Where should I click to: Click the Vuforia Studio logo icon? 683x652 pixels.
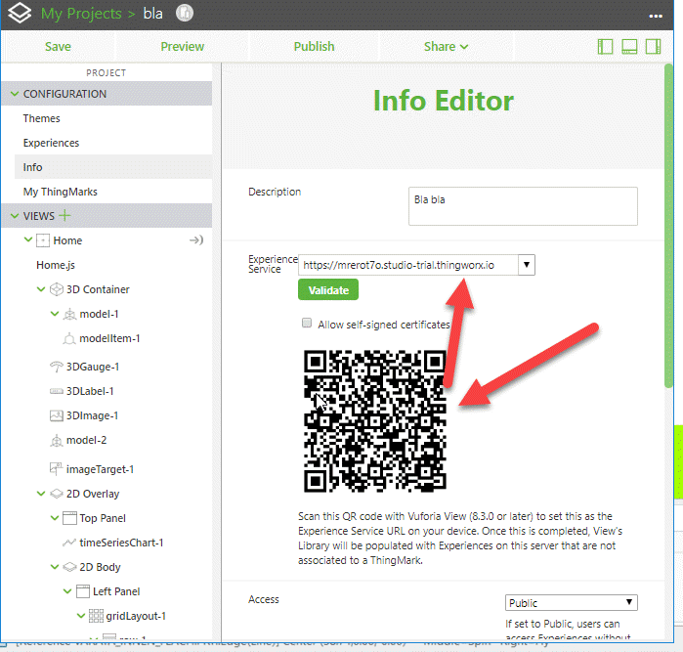tap(20, 15)
